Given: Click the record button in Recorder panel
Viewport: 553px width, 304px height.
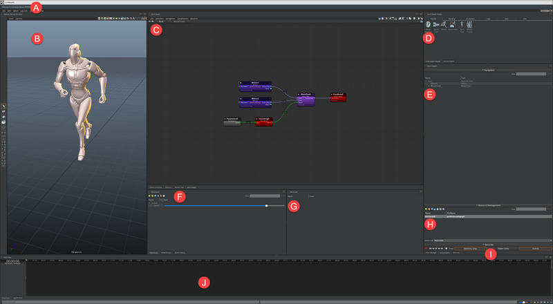Looking at the screenshot, I should coord(427,248).
